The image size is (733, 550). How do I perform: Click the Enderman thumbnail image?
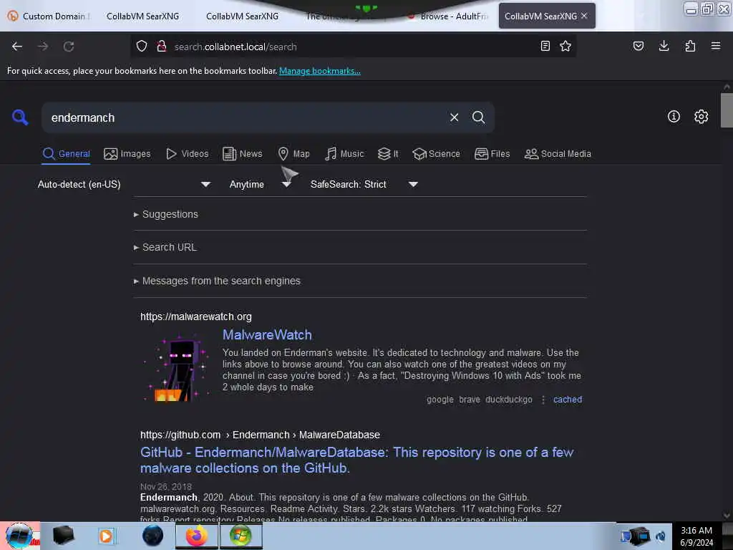[x=176, y=367]
